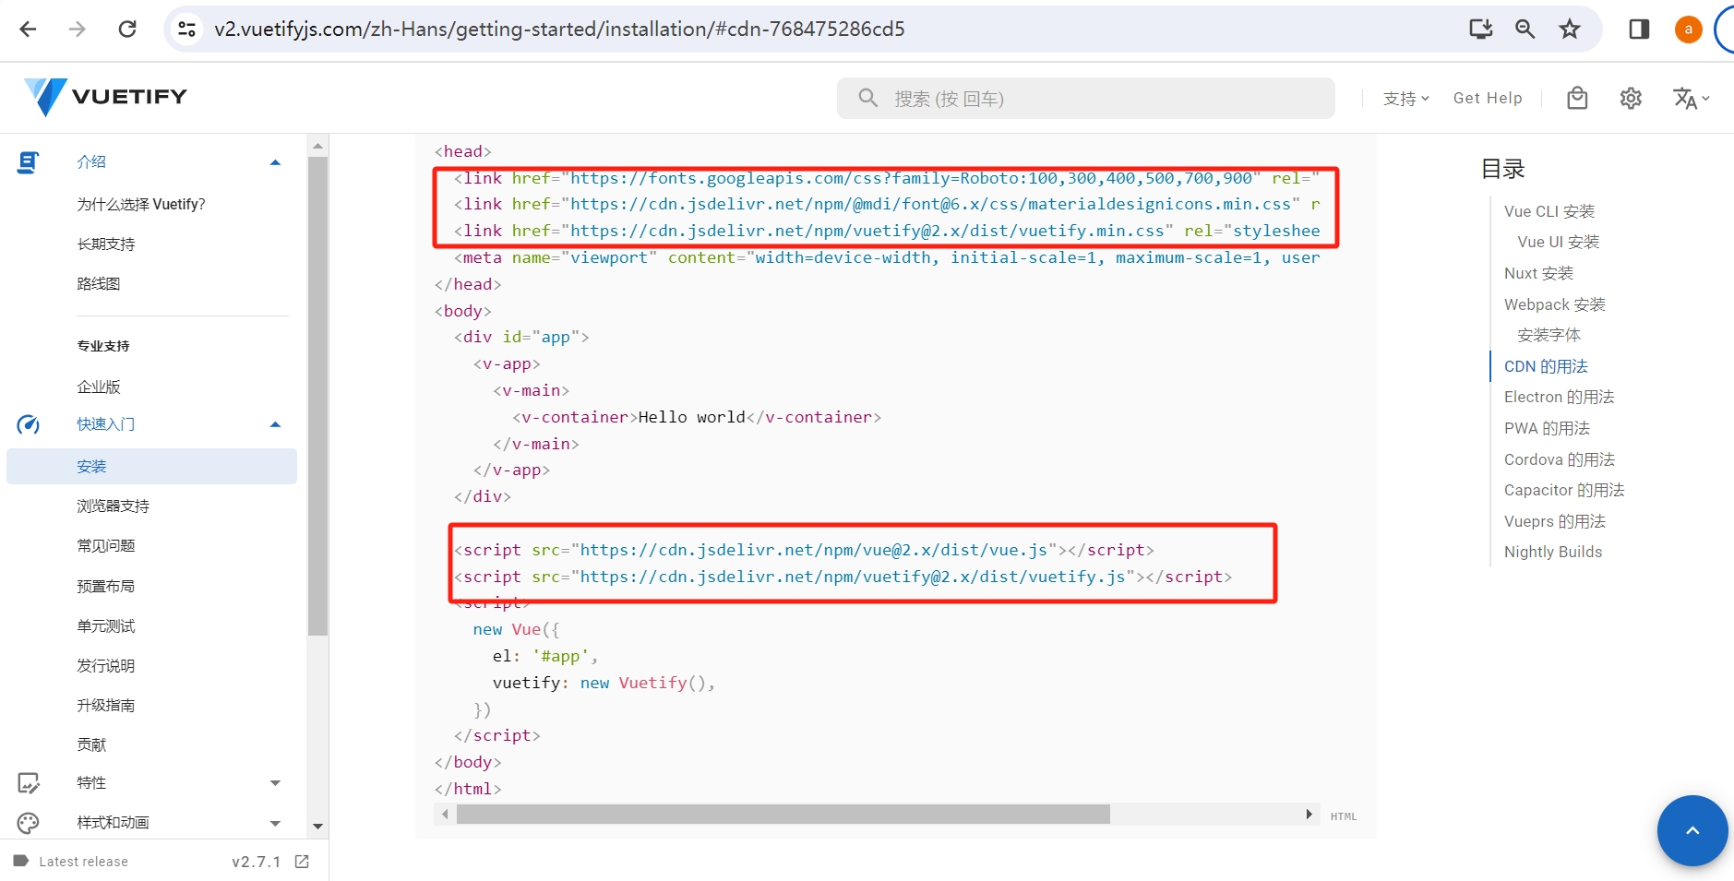Open the language translate menu
The width and height of the screenshot is (1734, 881).
pos(1690,98)
